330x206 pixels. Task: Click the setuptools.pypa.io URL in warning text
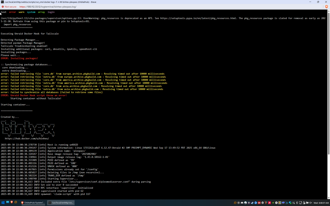(198, 18)
